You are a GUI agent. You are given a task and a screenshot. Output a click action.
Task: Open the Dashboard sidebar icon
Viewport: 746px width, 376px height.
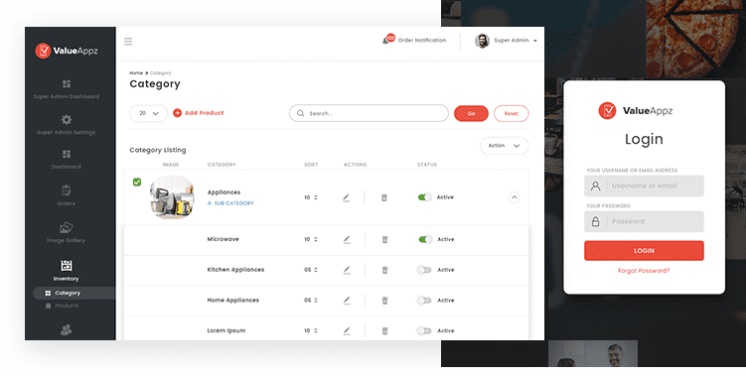(67, 154)
